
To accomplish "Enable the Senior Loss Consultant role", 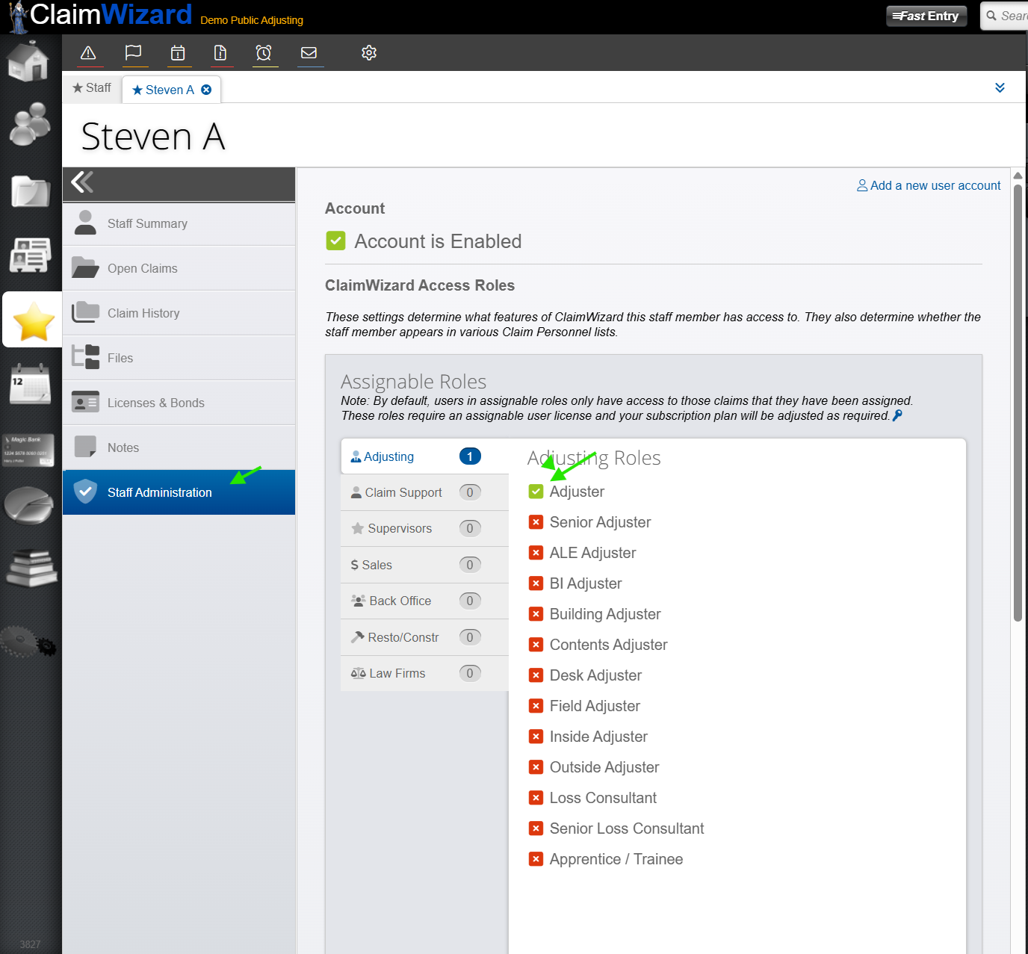I will point(536,828).
